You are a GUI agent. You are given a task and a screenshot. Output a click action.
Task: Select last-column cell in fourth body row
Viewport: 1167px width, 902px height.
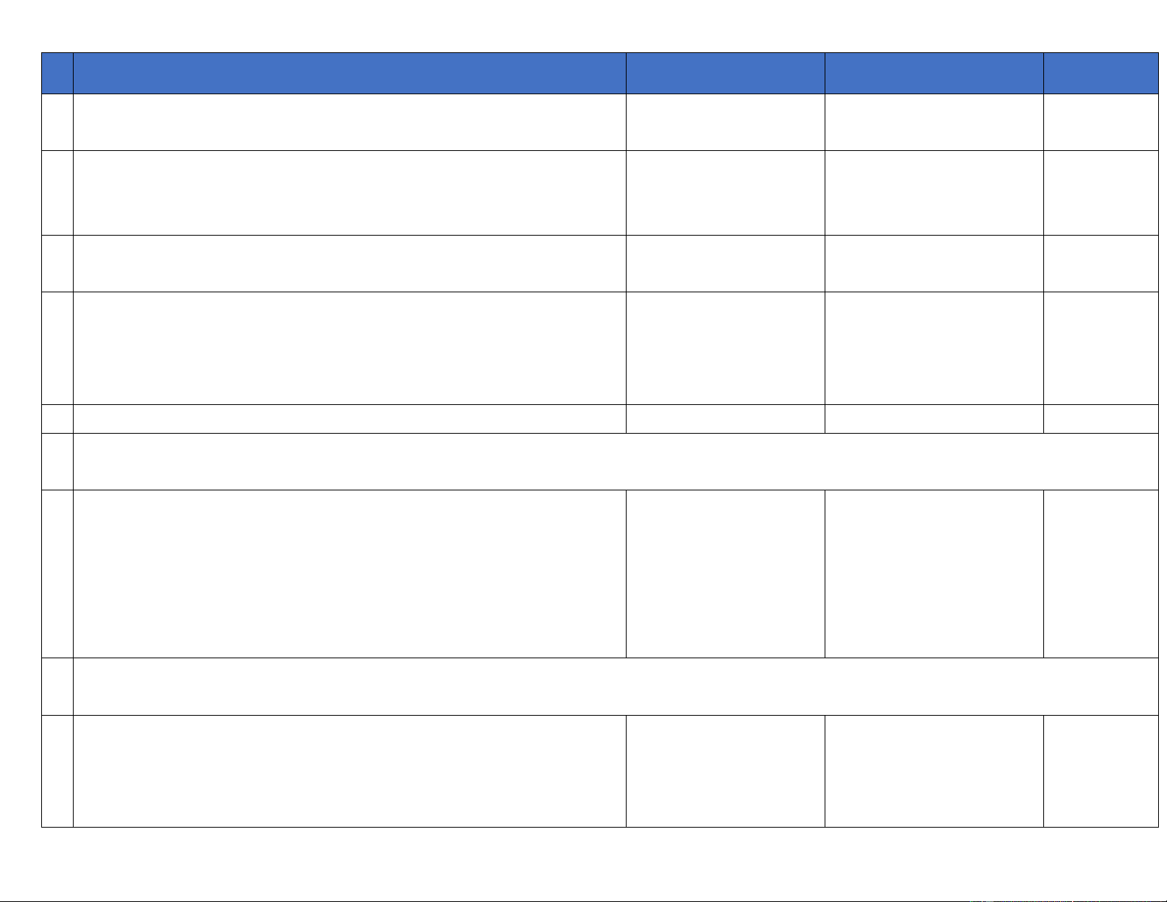tap(1101, 348)
